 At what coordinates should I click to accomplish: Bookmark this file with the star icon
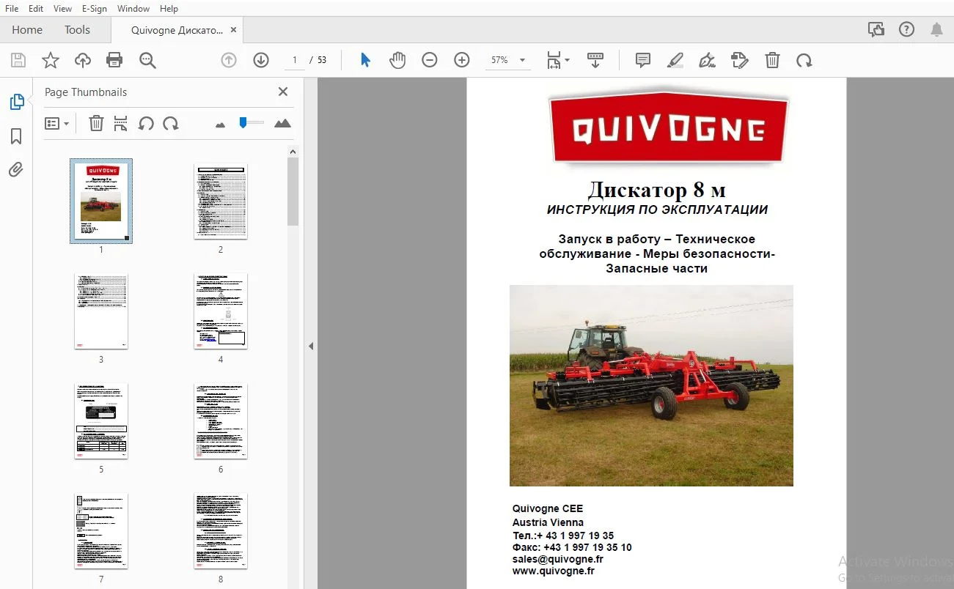click(x=50, y=60)
